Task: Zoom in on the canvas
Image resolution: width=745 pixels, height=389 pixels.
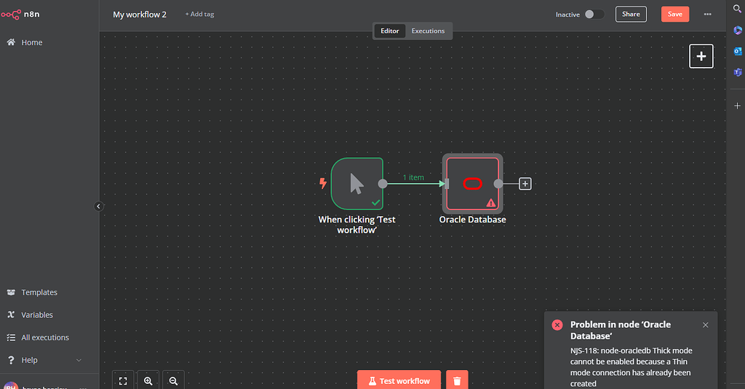Action: [148, 380]
